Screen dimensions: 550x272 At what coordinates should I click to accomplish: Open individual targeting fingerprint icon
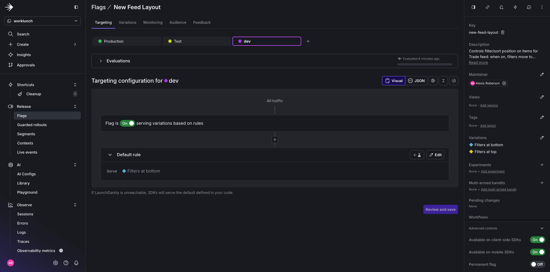pos(433,81)
